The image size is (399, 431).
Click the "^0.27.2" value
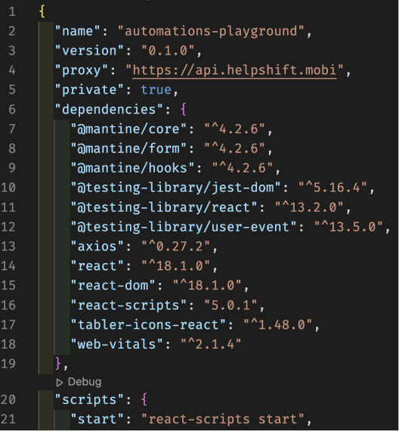[x=175, y=247]
